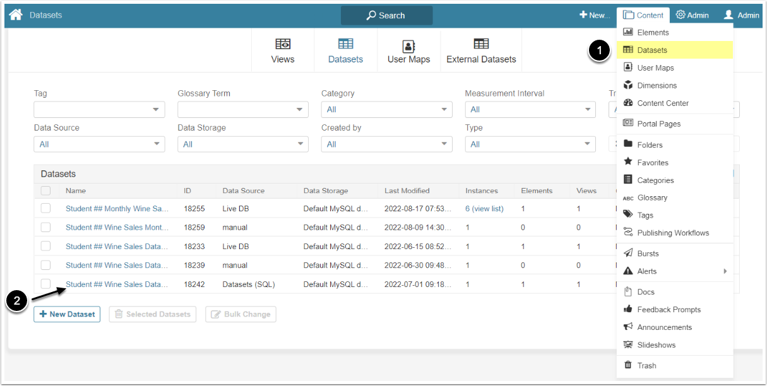This screenshot has width=767, height=386.
Task: Click the Announcements megaphone icon
Action: tap(628, 327)
